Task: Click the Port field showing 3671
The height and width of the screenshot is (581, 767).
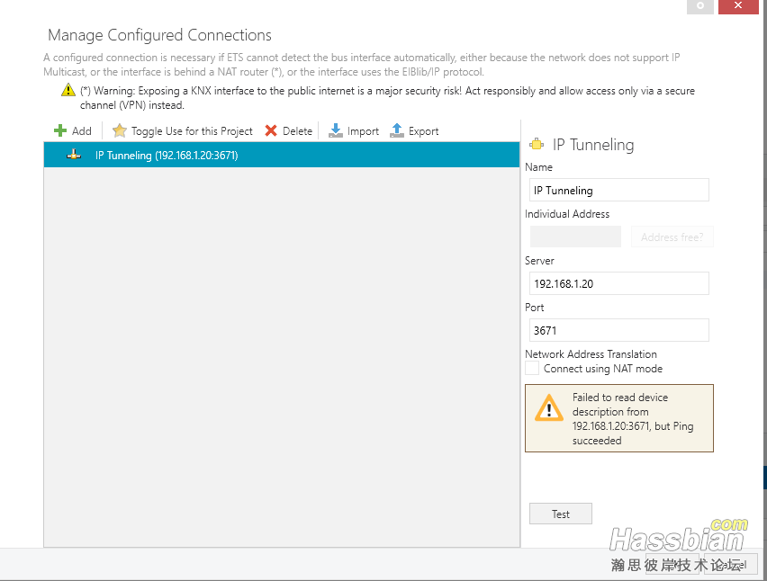Action: (618, 330)
